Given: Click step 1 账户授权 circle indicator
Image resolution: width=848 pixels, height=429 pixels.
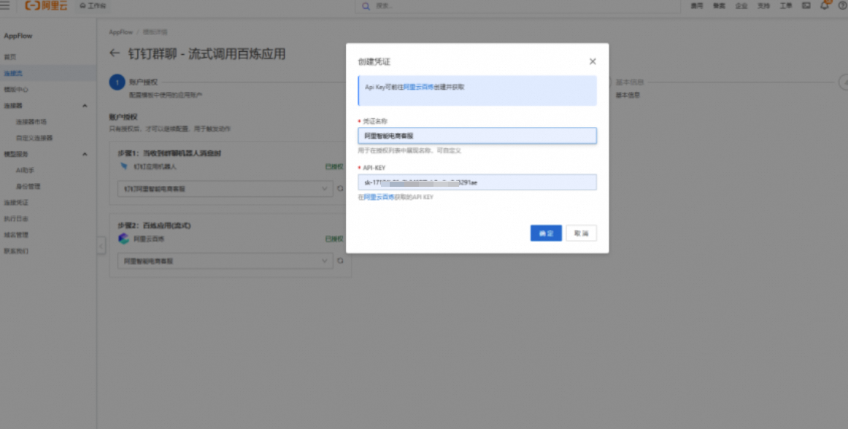Looking at the screenshot, I should [x=117, y=82].
